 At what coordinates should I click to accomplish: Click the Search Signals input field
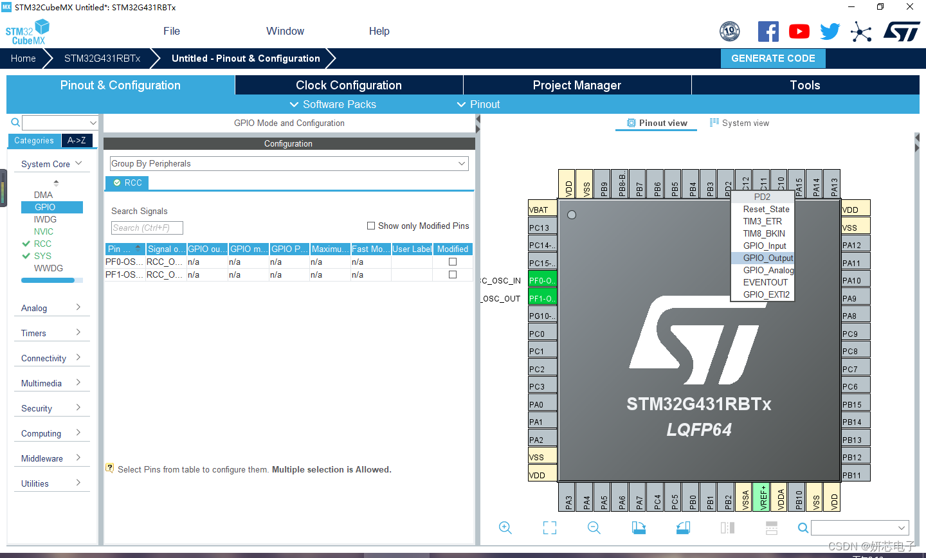pyautogui.click(x=147, y=228)
